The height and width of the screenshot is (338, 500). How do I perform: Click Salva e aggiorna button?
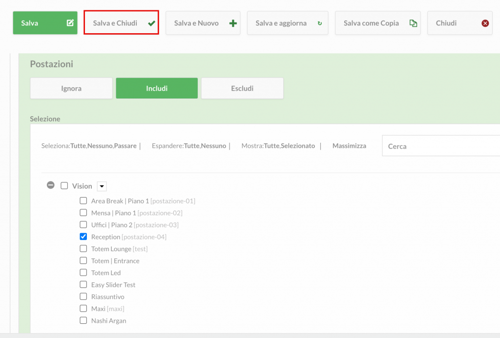point(287,23)
